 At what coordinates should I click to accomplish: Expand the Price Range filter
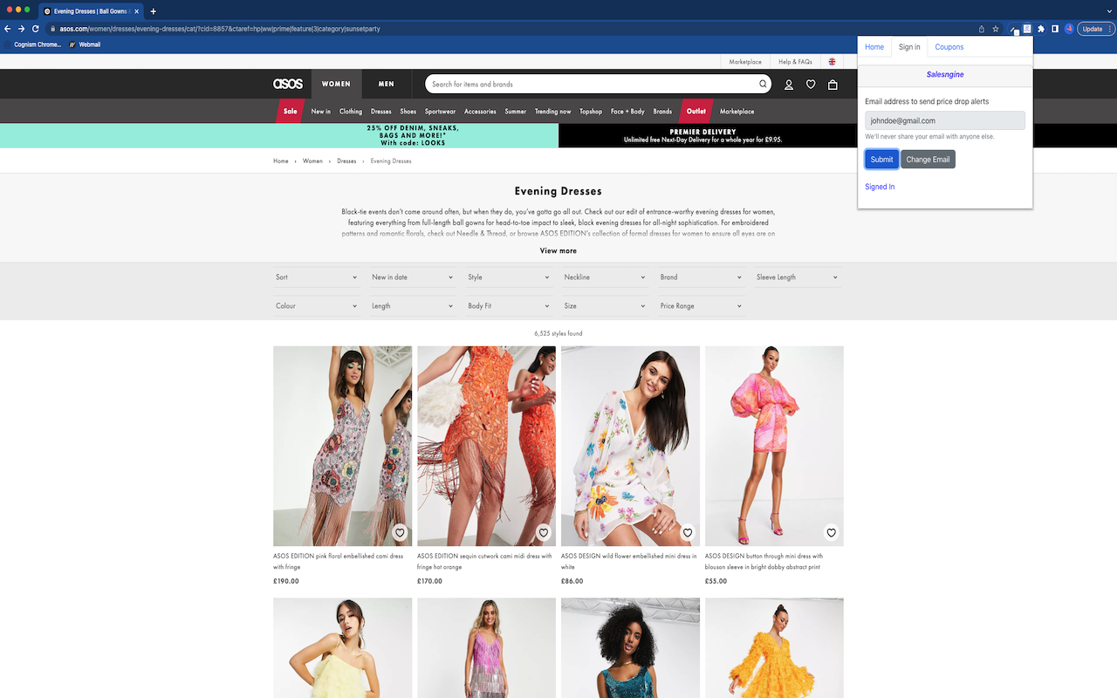pyautogui.click(x=701, y=305)
